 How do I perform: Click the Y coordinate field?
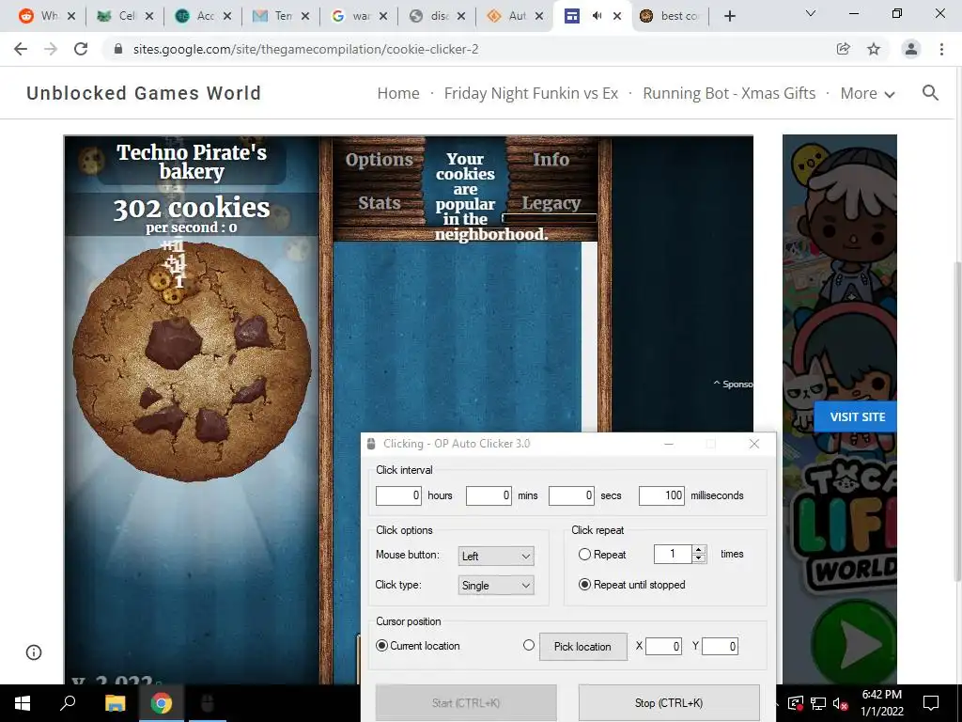[x=720, y=646]
